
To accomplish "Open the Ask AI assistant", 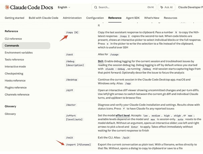I will [166, 7].
